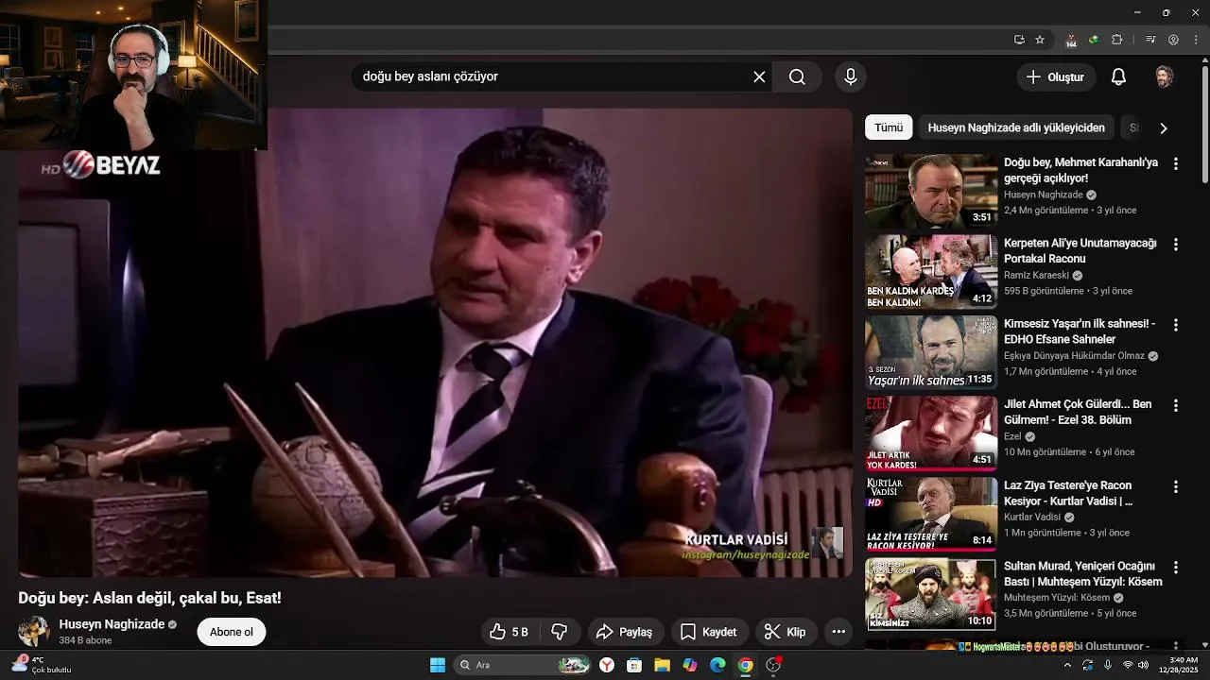Save video with Kaydet button
The width and height of the screenshot is (1210, 680).
pyautogui.click(x=709, y=632)
